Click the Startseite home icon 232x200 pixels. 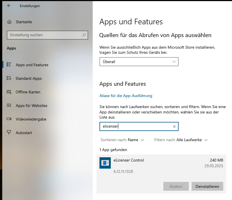click(9, 22)
